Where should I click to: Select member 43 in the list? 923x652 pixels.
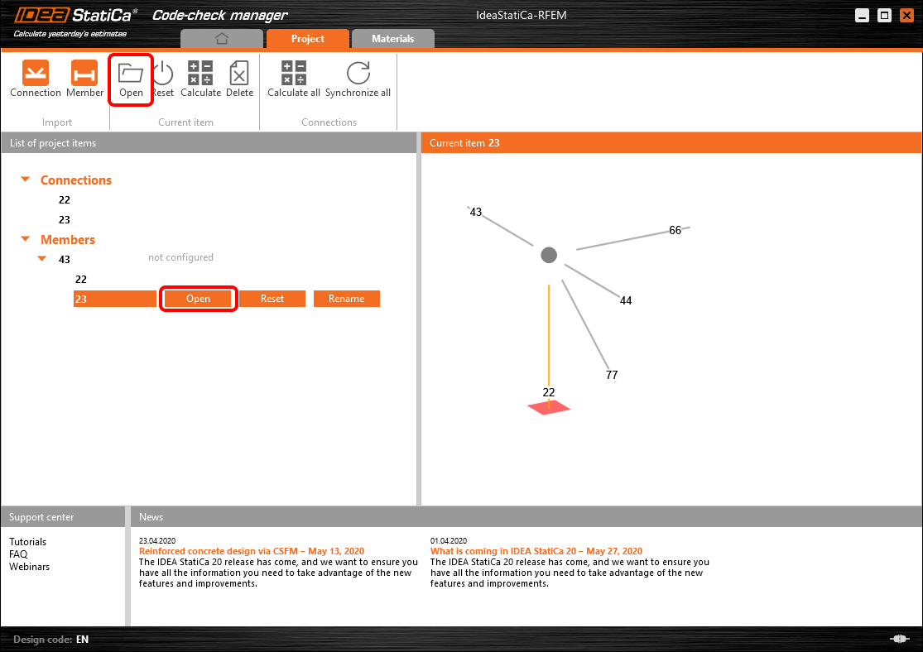(65, 260)
